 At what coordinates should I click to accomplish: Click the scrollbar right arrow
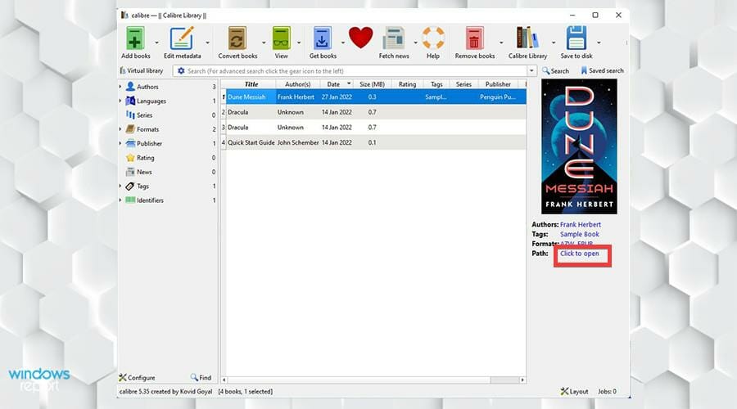(x=522, y=380)
